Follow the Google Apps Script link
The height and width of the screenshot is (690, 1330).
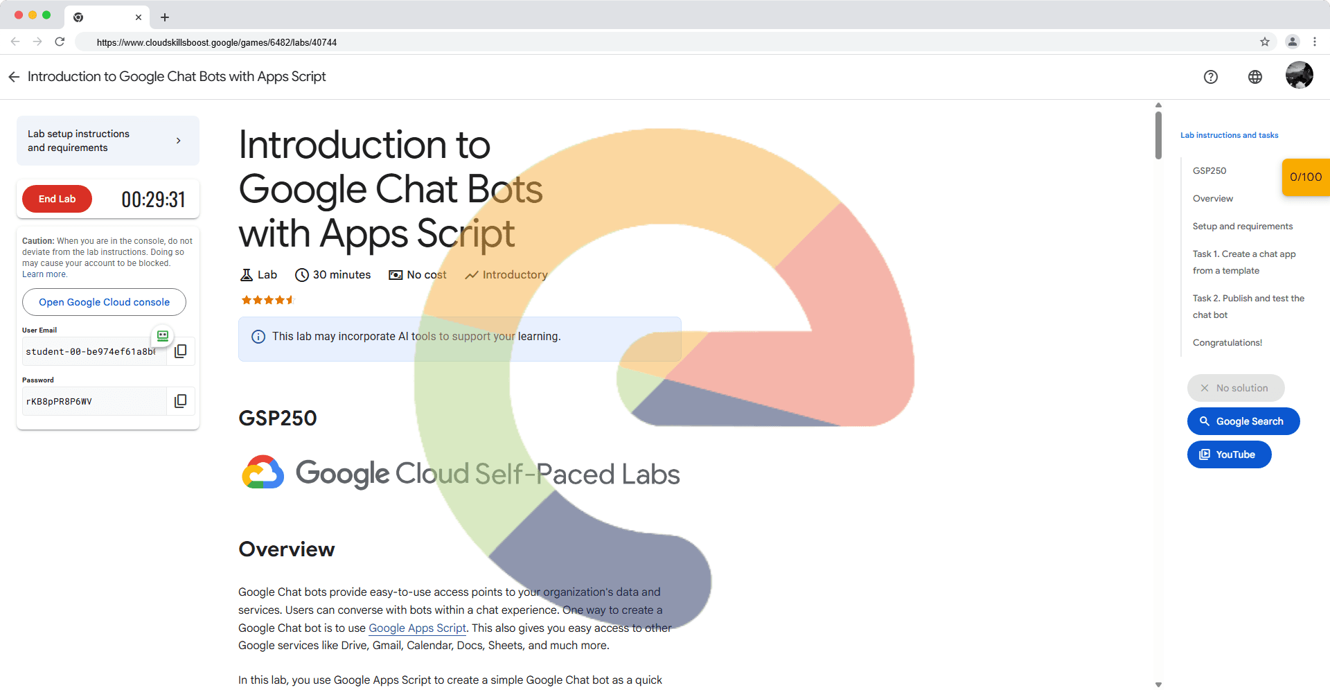tap(417, 628)
